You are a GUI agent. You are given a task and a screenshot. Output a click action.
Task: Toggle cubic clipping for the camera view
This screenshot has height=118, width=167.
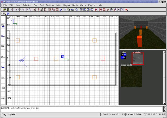(x=73, y=10)
